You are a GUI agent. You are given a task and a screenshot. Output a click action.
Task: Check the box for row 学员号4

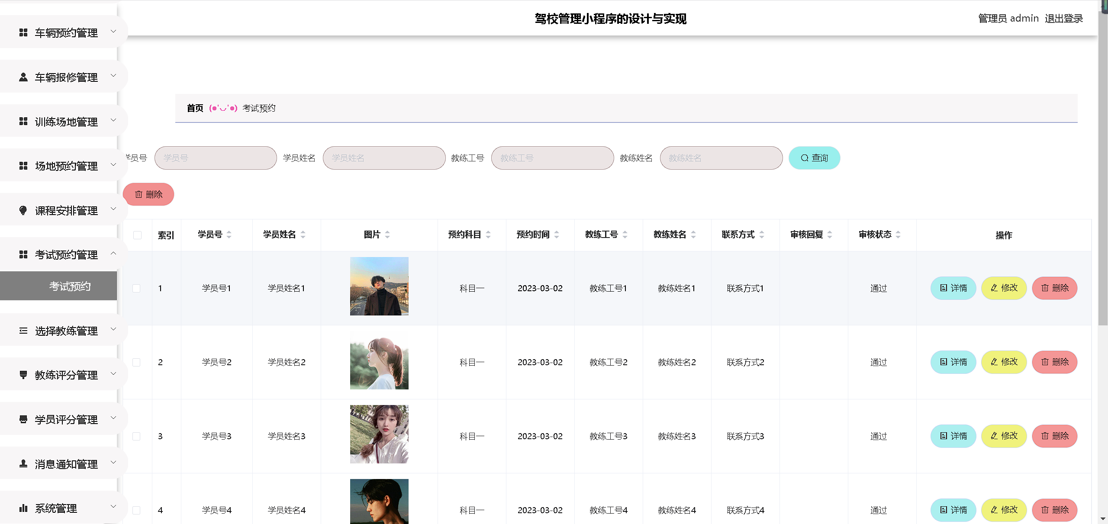136,510
